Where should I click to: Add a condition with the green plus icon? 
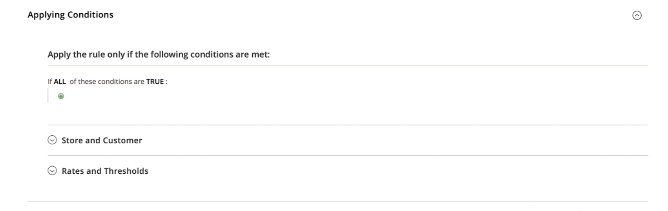click(x=61, y=96)
